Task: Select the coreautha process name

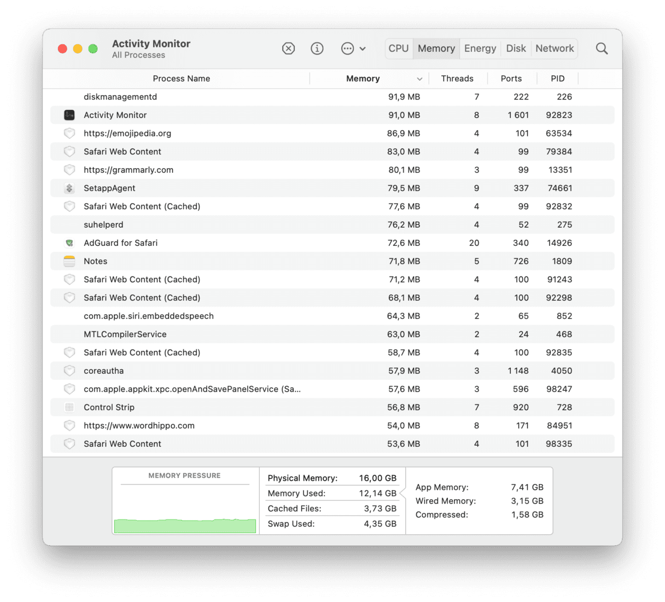Action: pyautogui.click(x=103, y=371)
